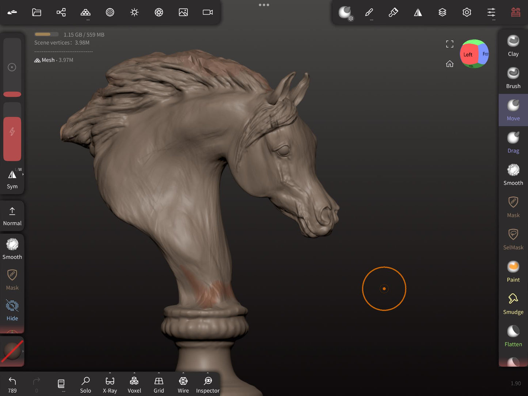The width and height of the screenshot is (528, 396).
Task: Select the Flatten tool
Action: pyautogui.click(x=513, y=336)
